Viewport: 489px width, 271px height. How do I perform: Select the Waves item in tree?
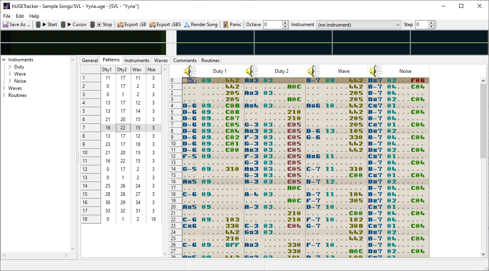click(x=15, y=88)
